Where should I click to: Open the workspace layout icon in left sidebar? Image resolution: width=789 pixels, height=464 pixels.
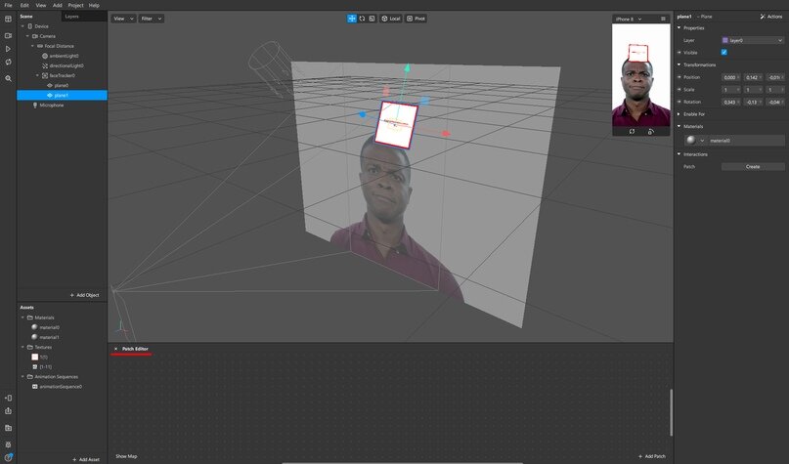[x=8, y=20]
